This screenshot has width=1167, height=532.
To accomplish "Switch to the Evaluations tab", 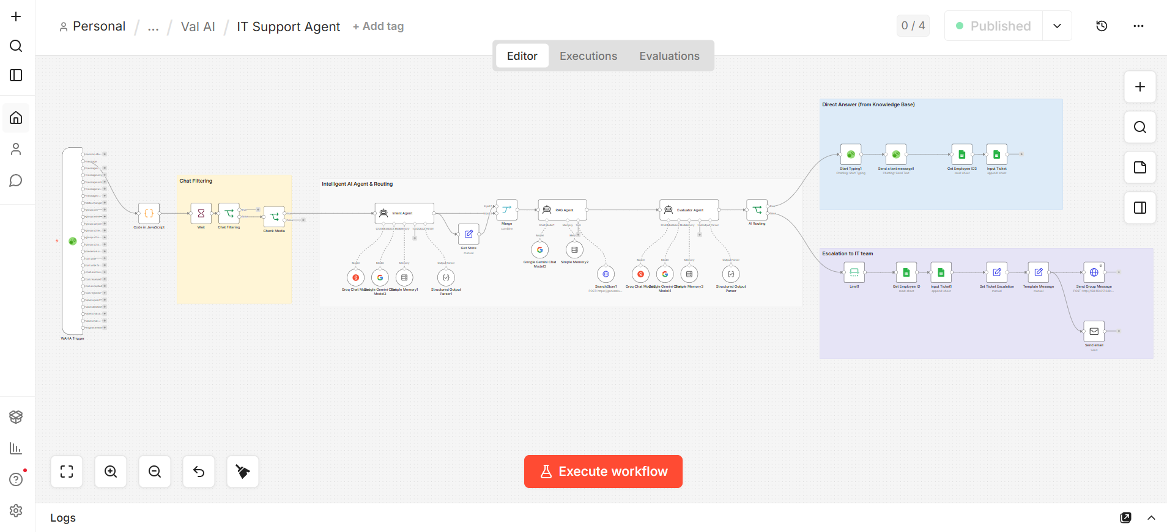I will click(669, 56).
